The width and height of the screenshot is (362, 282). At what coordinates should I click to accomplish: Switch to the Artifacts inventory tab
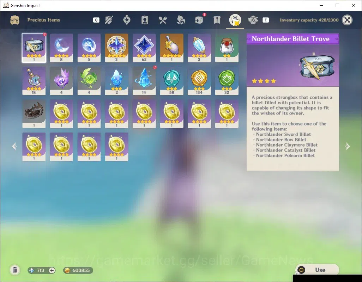pos(127,20)
